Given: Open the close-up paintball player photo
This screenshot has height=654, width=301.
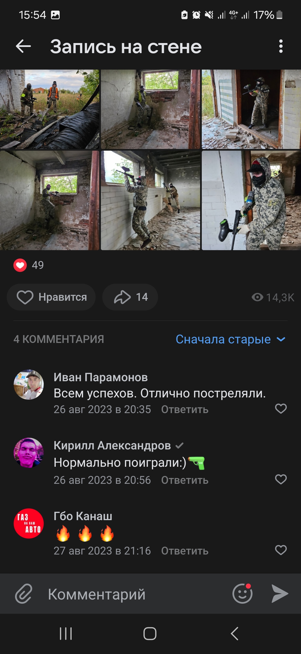Looking at the screenshot, I should point(251,200).
